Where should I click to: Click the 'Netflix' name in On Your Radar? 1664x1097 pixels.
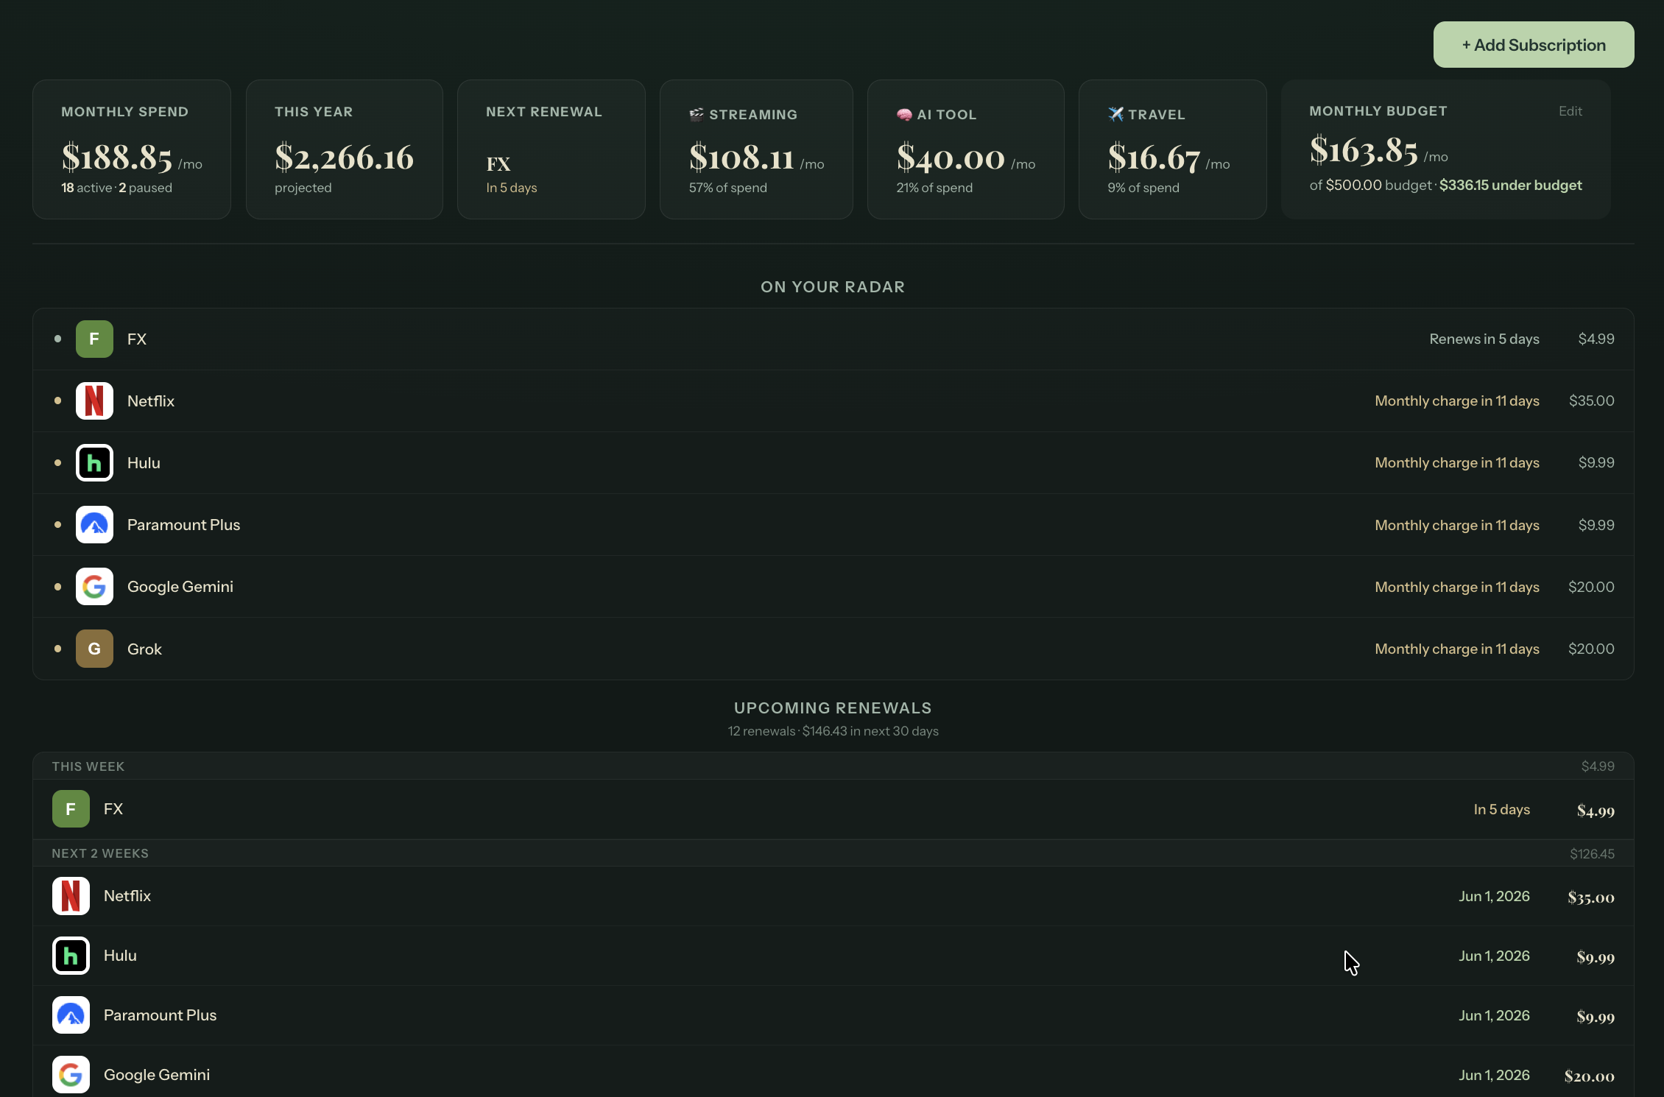[151, 401]
